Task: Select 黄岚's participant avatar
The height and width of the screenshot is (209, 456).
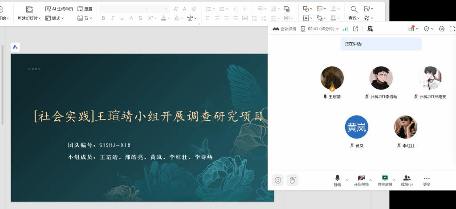Action: click(x=356, y=127)
